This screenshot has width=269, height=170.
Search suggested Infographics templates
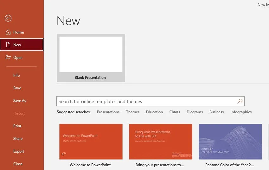tap(241, 112)
